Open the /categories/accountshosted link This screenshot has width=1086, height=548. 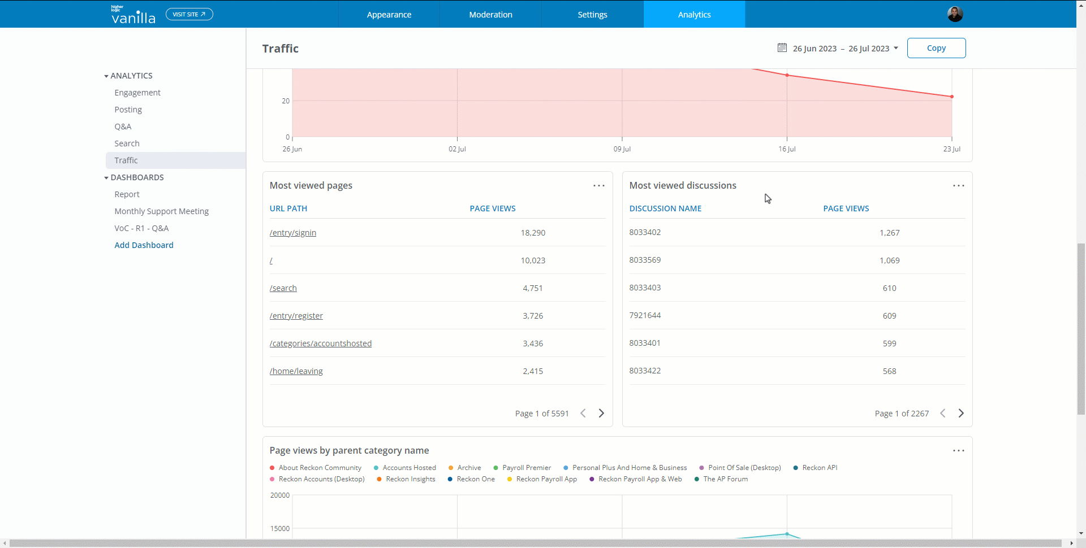321,343
